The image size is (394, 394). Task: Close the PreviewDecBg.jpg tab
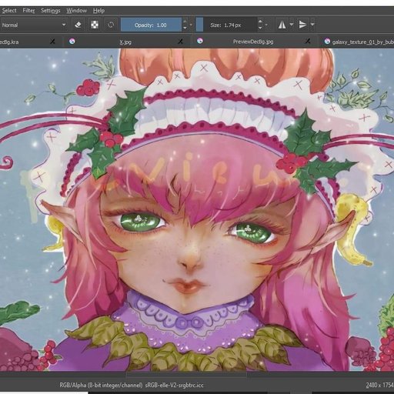[x=308, y=42]
